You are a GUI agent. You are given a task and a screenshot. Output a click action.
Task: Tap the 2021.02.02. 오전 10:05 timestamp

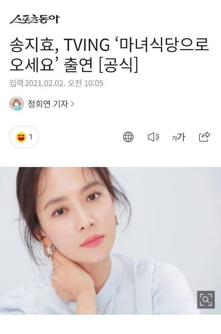[x=64, y=83]
